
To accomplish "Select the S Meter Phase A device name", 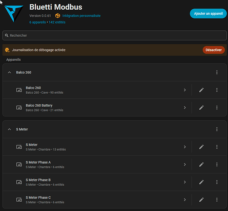I will (38, 162).
